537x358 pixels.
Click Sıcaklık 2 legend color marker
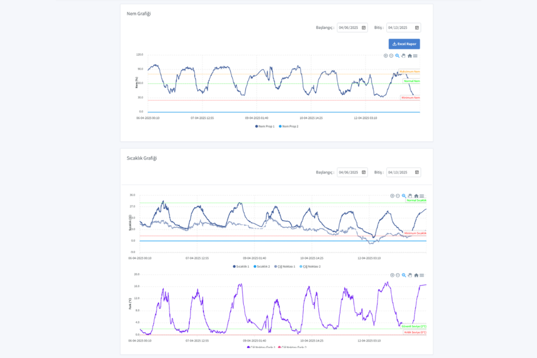point(255,266)
